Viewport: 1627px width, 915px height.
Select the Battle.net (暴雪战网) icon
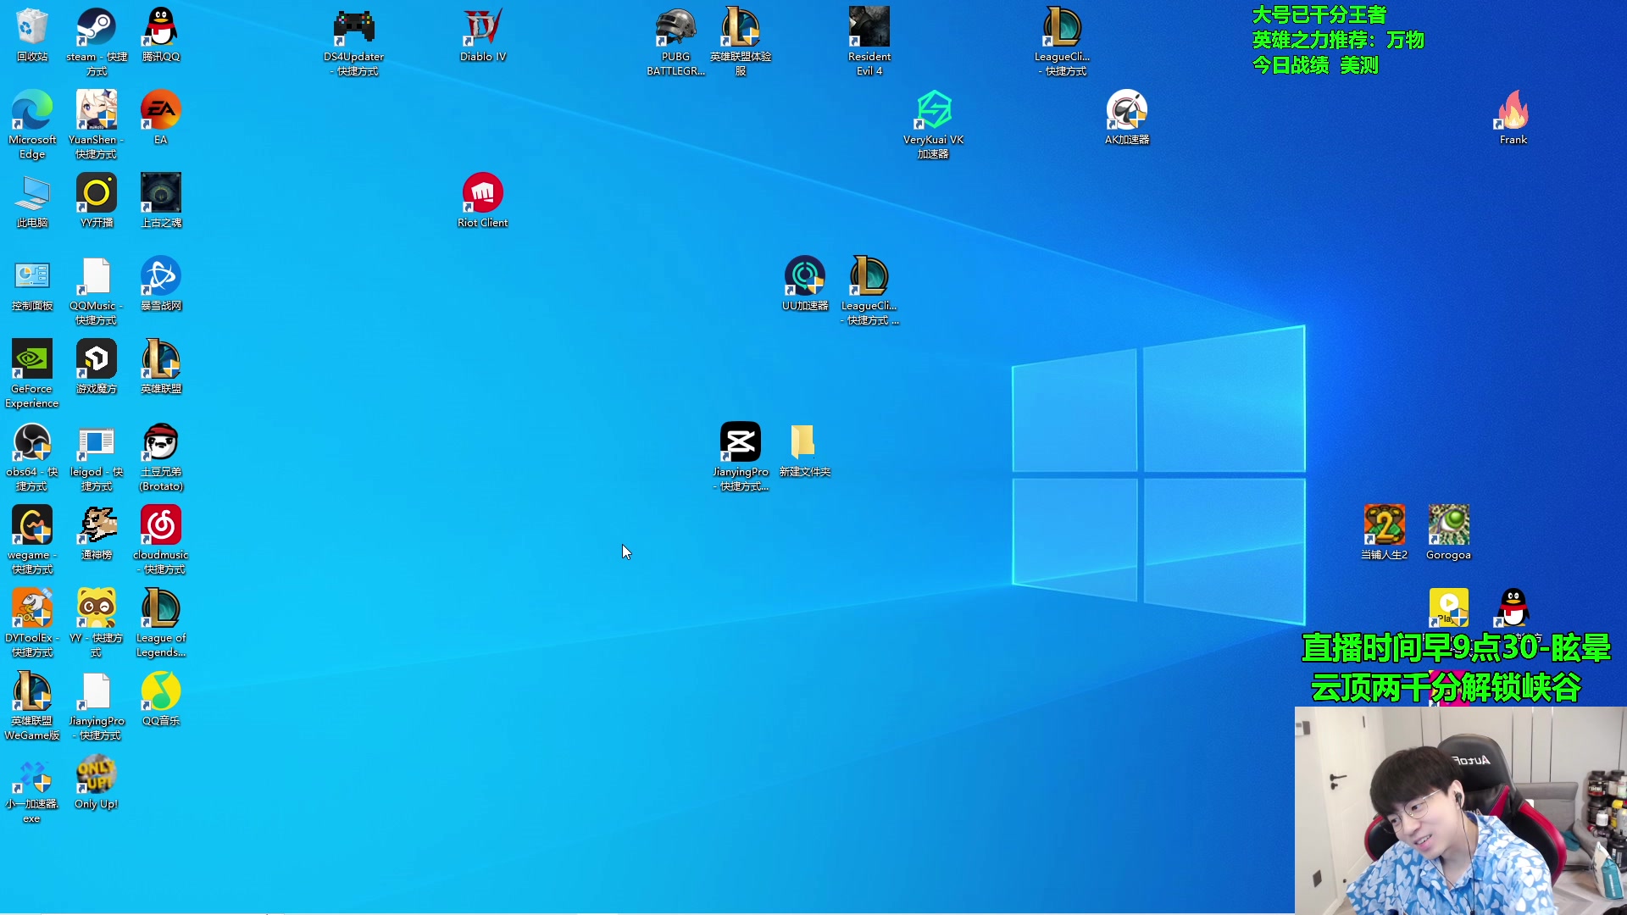pos(161,284)
